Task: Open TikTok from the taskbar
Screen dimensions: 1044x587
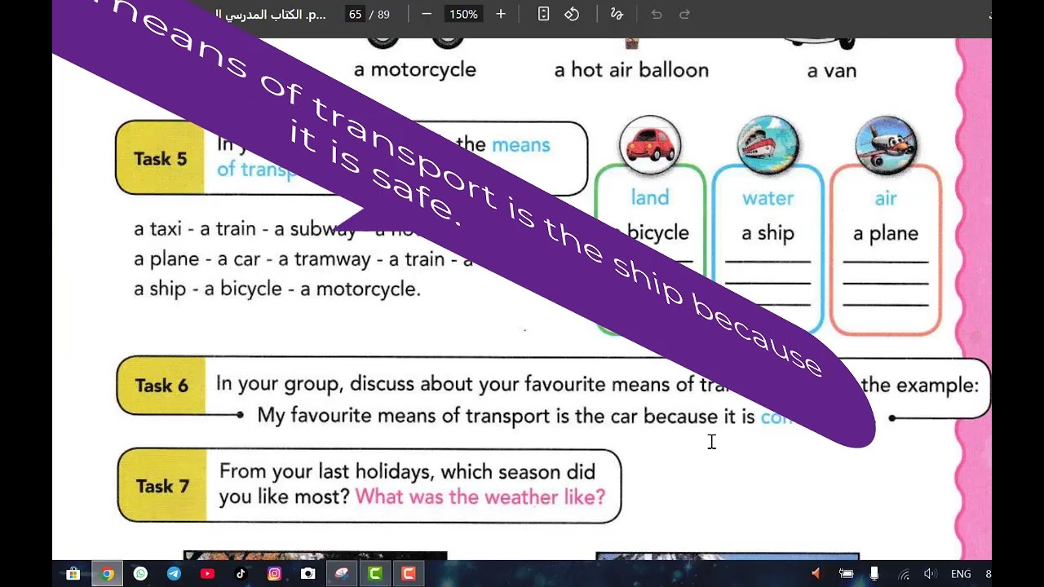Action: pyautogui.click(x=241, y=574)
